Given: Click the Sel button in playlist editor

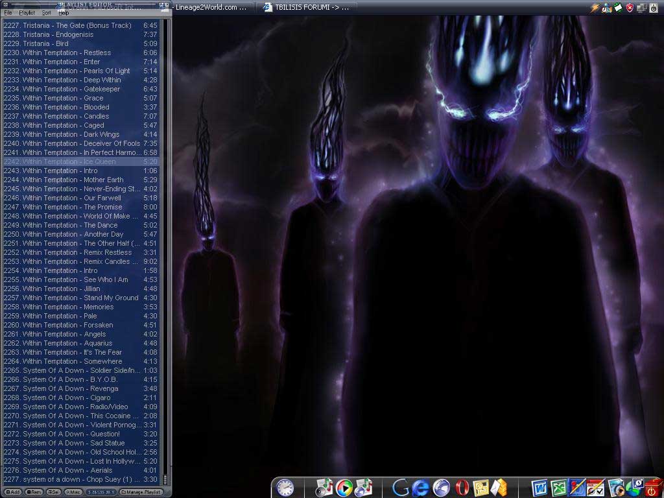Looking at the screenshot, I should pyautogui.click(x=54, y=492).
